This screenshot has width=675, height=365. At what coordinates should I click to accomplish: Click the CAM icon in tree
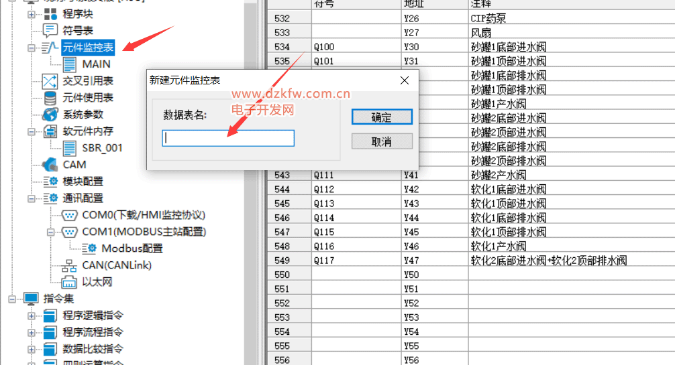[50, 165]
